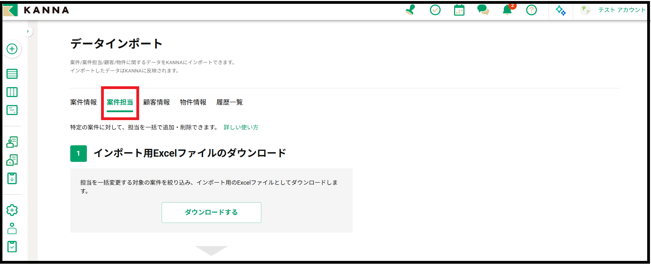Image resolution: width=651 pixels, height=264 pixels.
Task: Click the help question mark icon
Action: [x=531, y=10]
